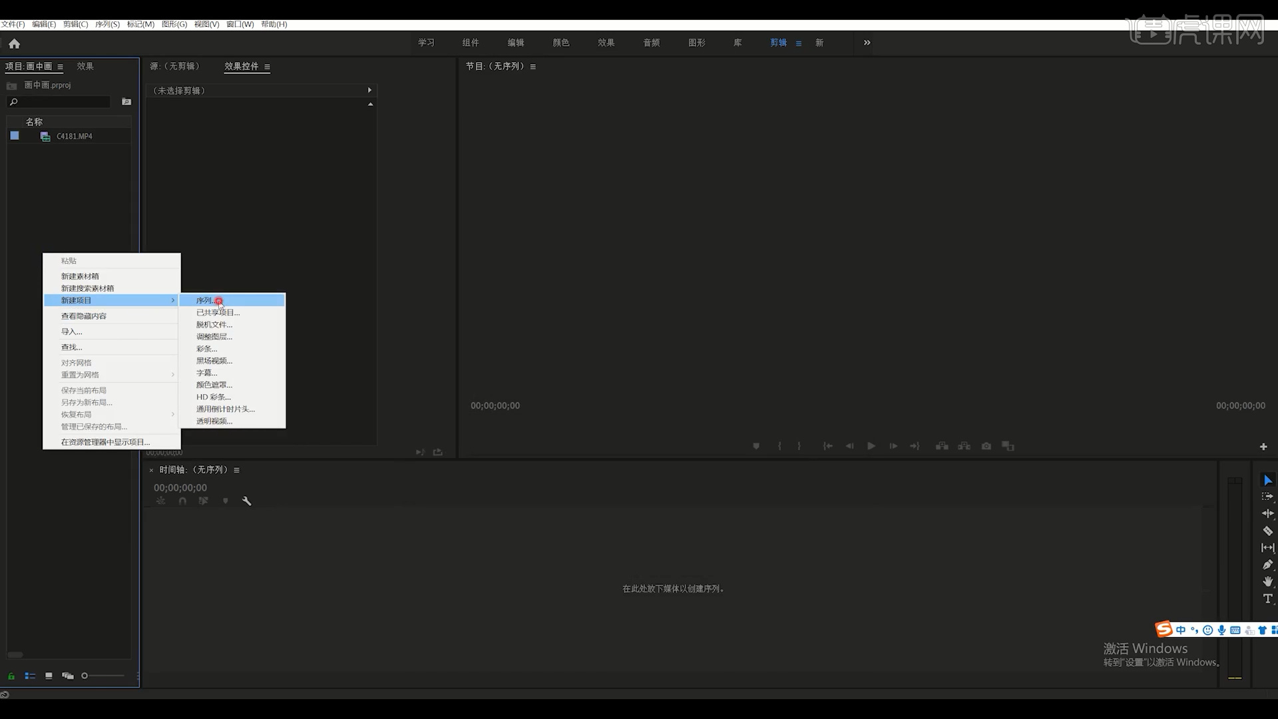Select C4181.MP4 clip in project panel

[74, 136]
